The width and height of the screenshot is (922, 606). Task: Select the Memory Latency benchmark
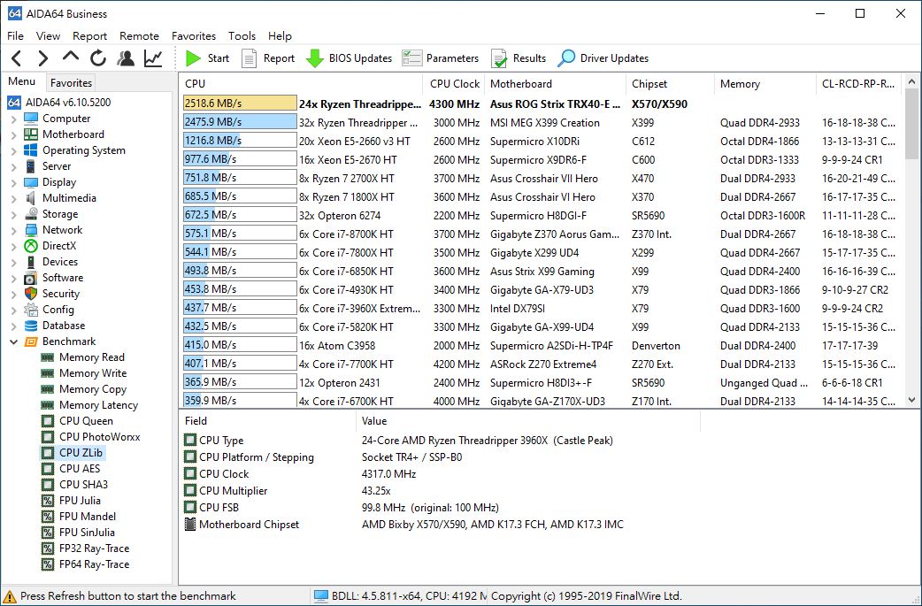pos(98,405)
